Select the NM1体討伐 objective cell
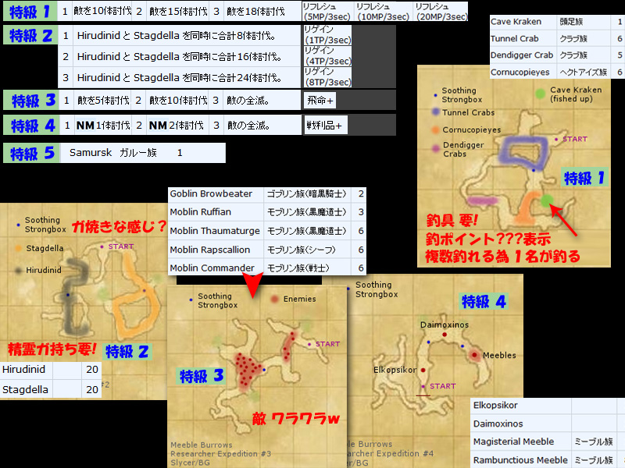The image size is (625, 468). (x=102, y=126)
